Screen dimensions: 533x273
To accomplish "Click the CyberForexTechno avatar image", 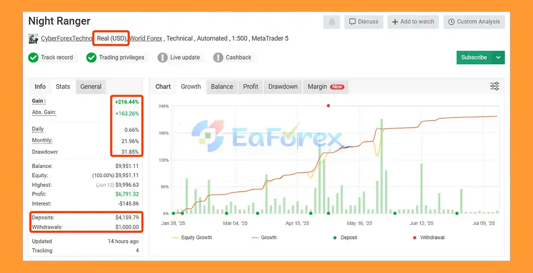I will (x=33, y=39).
